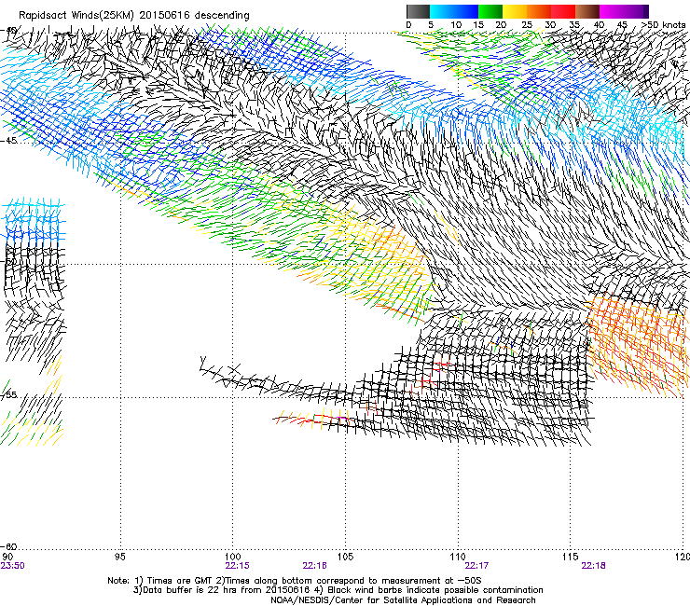This screenshot has width=690, height=606.
Task: Click the note 'Data buffer is 22 hrs'
Action: tap(188, 590)
